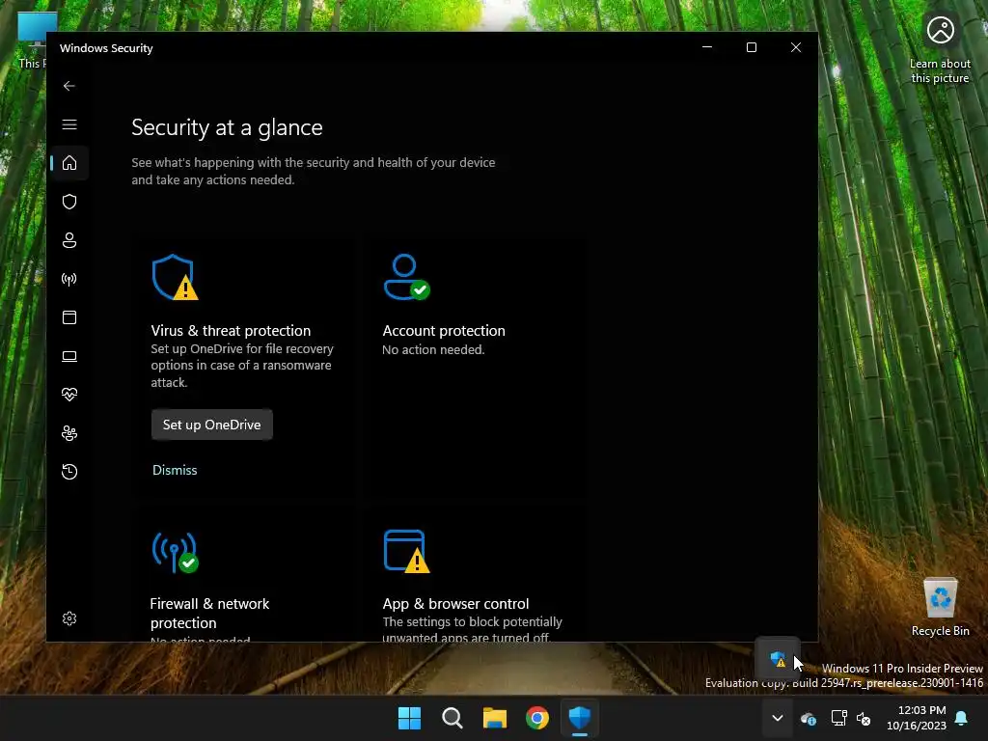Screen dimensions: 988x741
Task: Open Firewall & network antenna icon in sidebar
Action: click(x=69, y=279)
